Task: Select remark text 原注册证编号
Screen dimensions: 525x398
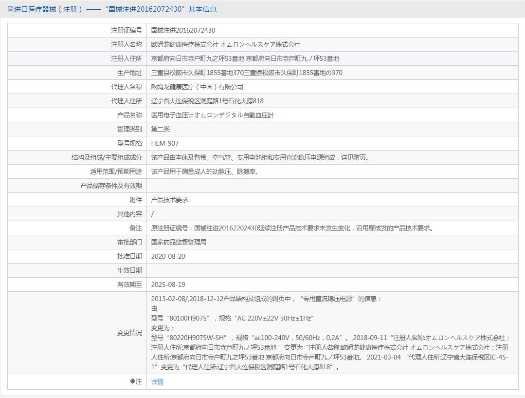Action: point(169,228)
